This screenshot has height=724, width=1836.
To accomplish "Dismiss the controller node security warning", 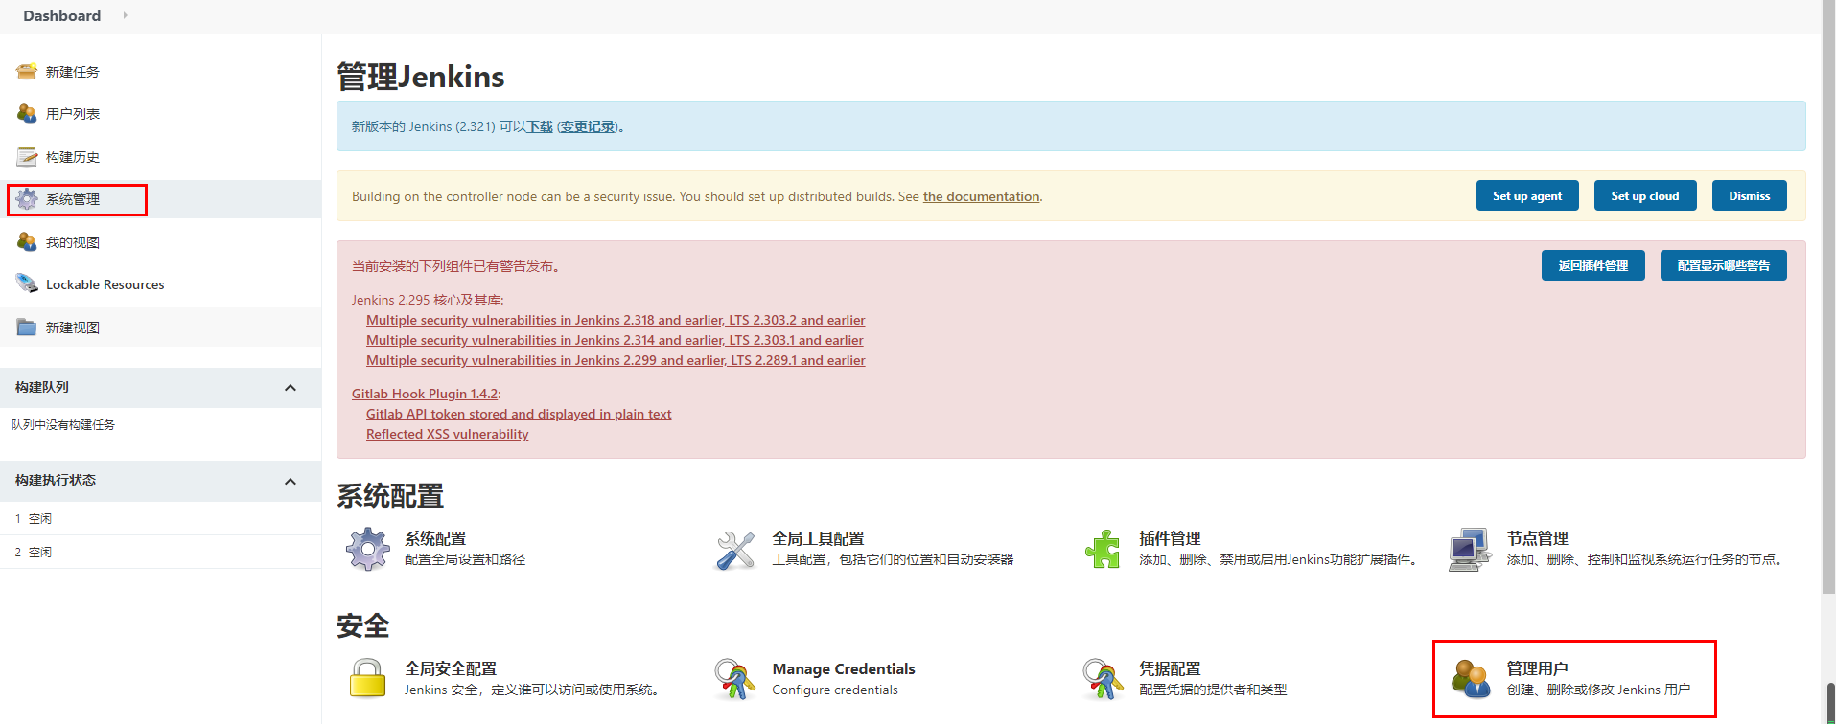I will pos(1749,195).
